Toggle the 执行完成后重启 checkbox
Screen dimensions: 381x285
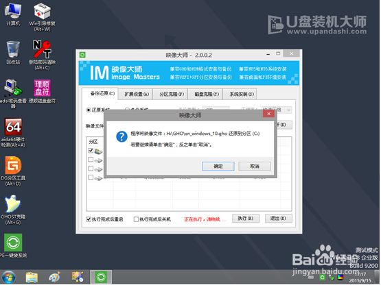89,219
